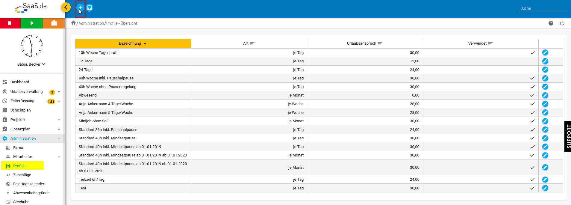The image size is (571, 205).
Task: Click the analog clock widget
Action: tap(32, 46)
